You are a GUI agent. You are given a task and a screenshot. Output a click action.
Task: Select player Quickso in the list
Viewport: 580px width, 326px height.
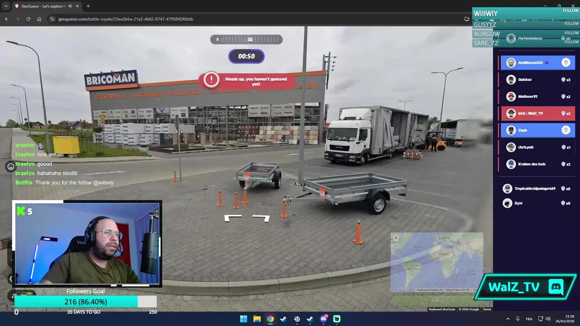point(538,80)
